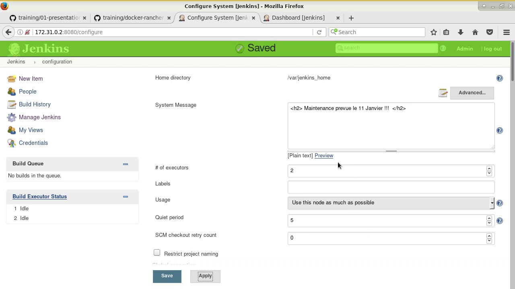Focus the Firefox Search bar
This screenshot has height=289, width=515.
[377, 32]
